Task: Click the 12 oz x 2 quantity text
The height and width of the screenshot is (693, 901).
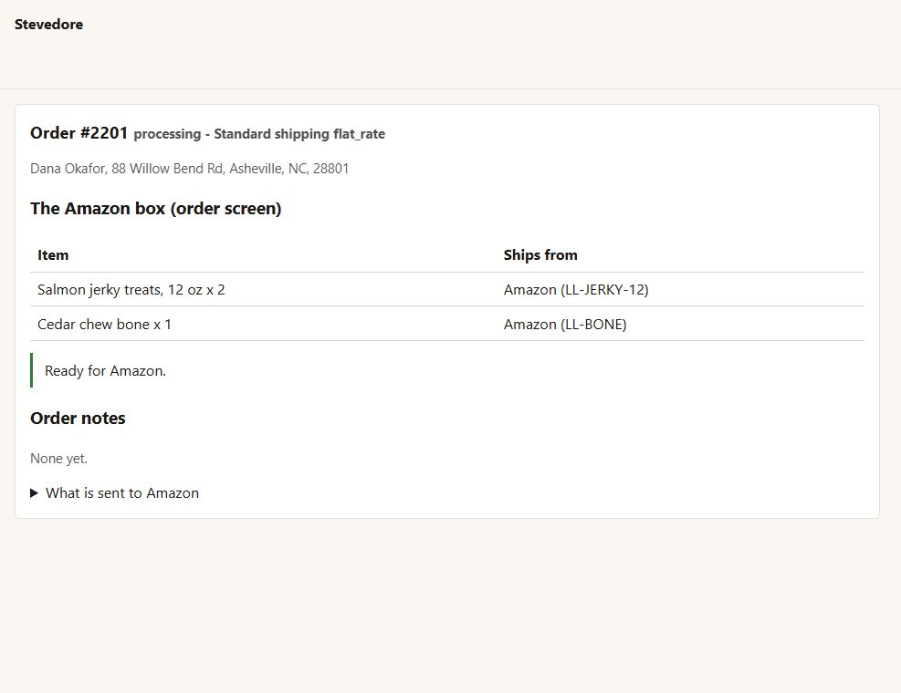Action: point(196,290)
